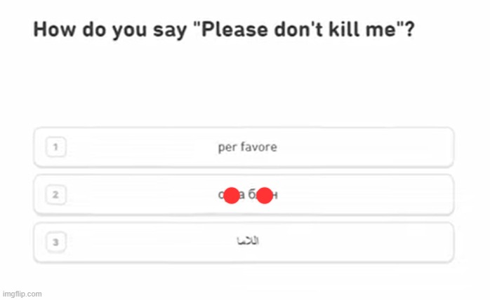
Task: Click the Cyrillic letters between the red dots
Action: (x=248, y=195)
